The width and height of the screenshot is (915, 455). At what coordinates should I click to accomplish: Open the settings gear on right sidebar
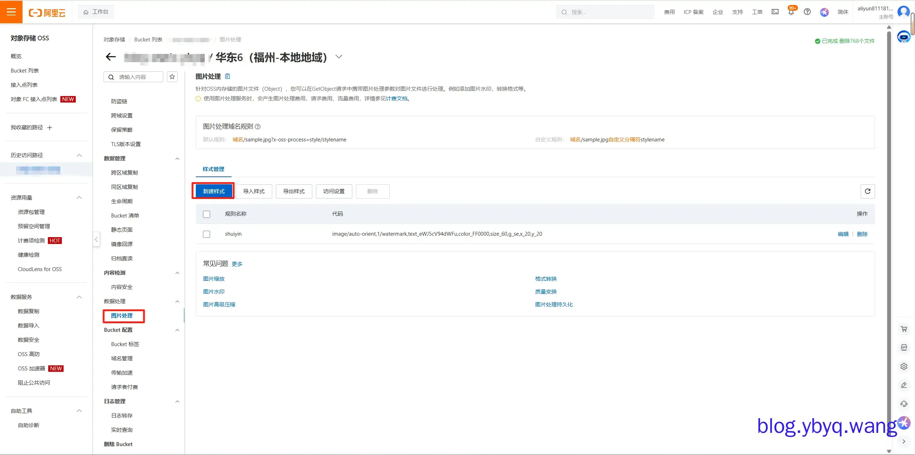[904, 366]
